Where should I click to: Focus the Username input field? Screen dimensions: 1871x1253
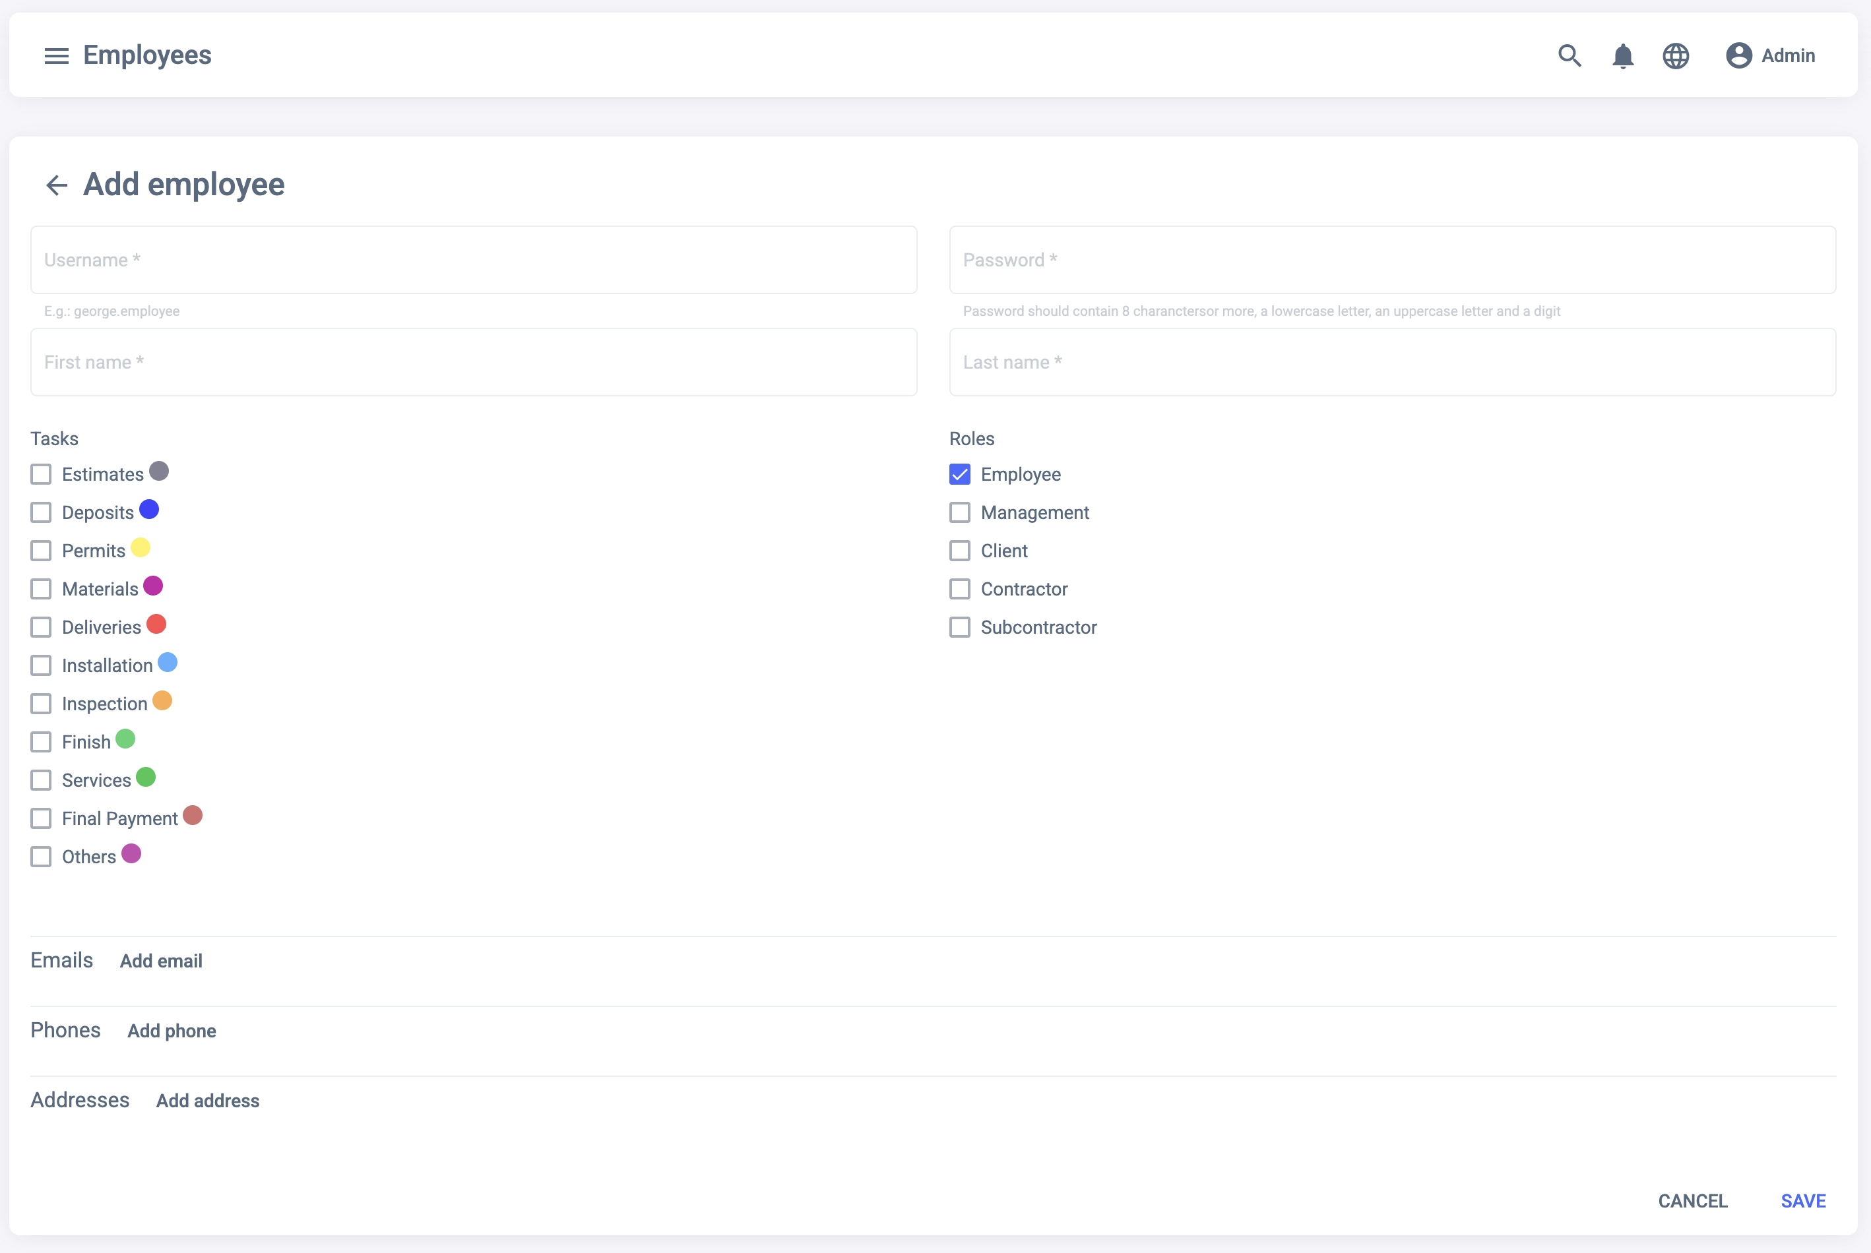pyautogui.click(x=473, y=260)
